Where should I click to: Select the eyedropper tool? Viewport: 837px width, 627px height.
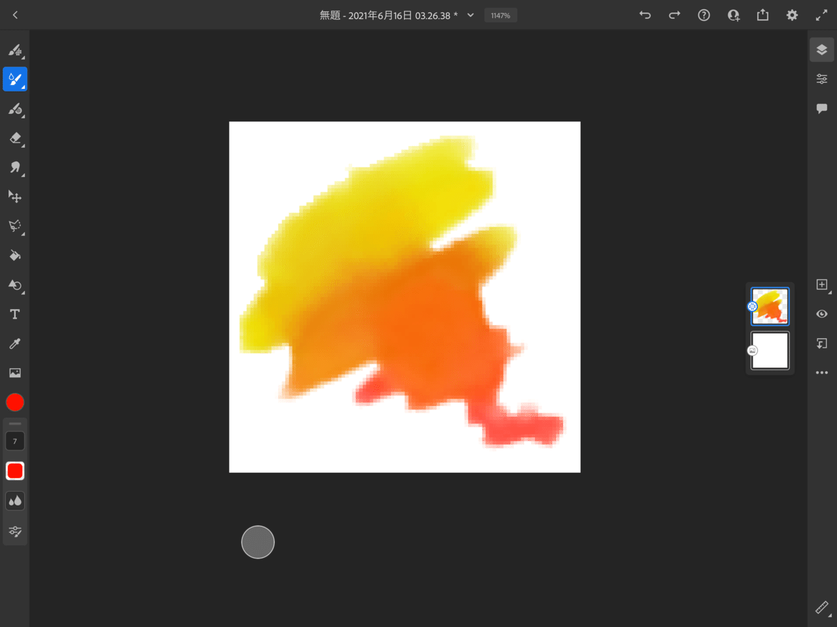[15, 344]
